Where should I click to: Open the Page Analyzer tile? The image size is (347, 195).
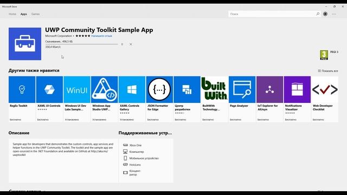click(x=242, y=99)
